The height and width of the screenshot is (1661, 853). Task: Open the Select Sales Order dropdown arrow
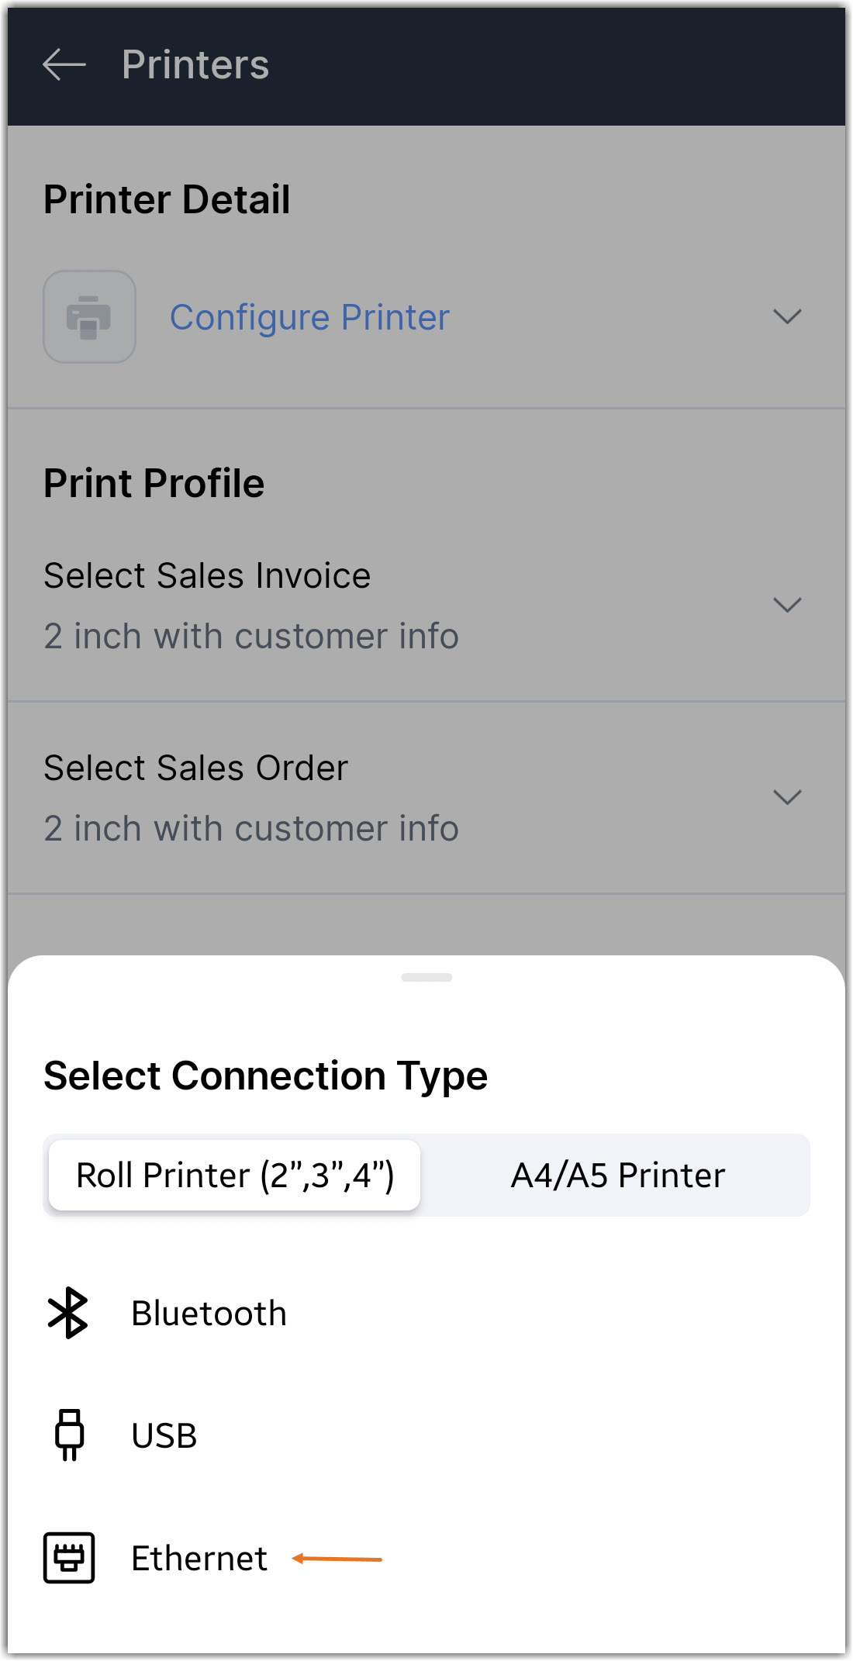pos(787,797)
